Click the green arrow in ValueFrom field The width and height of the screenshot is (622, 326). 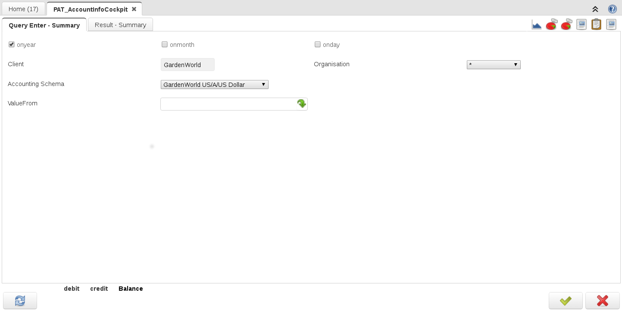pyautogui.click(x=301, y=104)
